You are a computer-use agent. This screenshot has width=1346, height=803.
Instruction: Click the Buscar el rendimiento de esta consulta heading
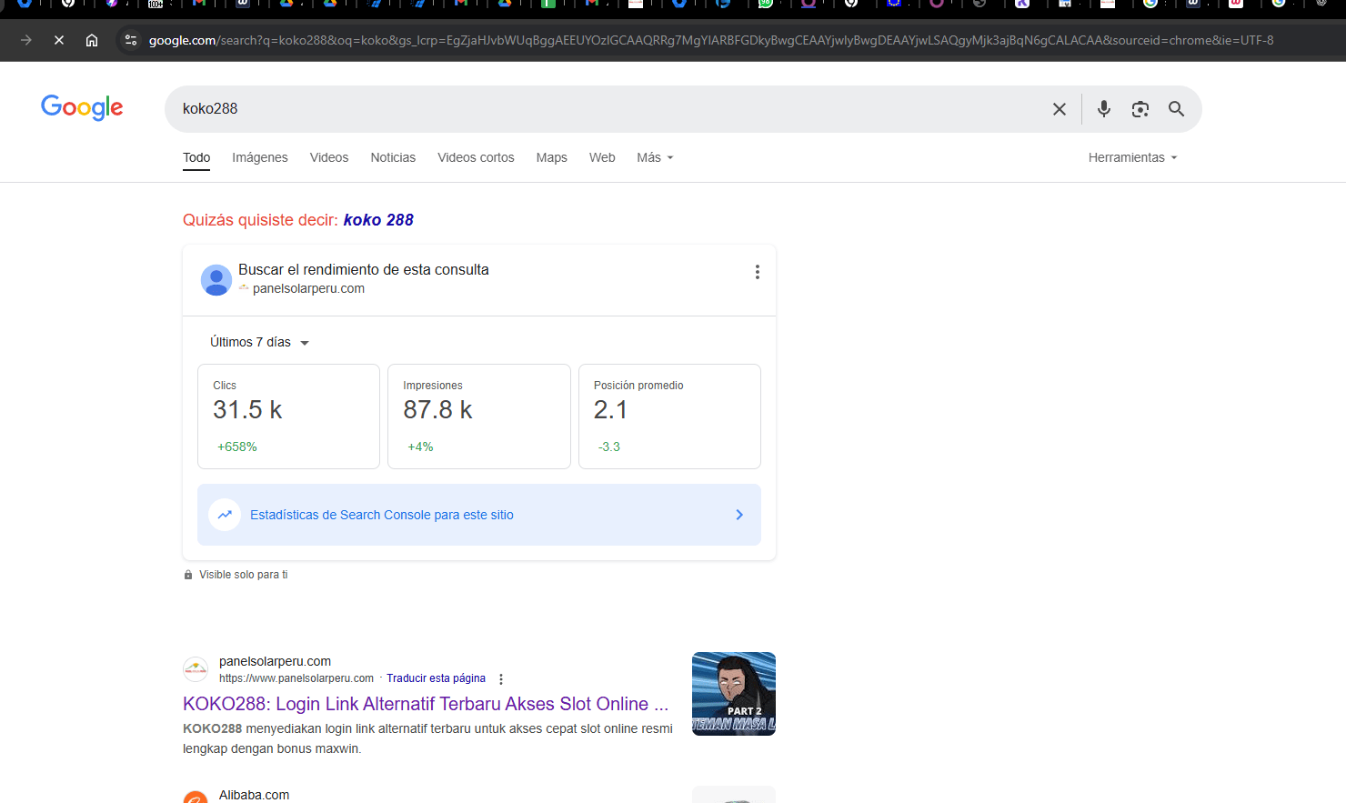coord(364,269)
